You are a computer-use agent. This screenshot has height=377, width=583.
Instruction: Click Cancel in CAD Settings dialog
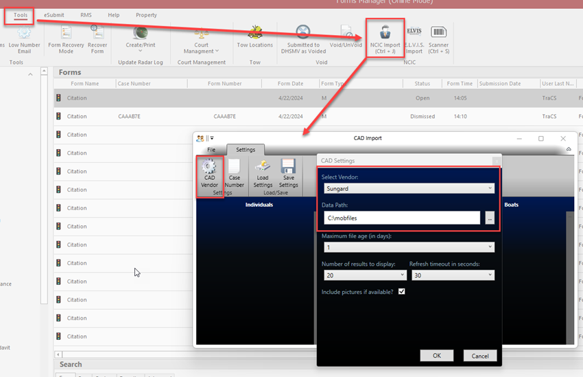pyautogui.click(x=480, y=356)
